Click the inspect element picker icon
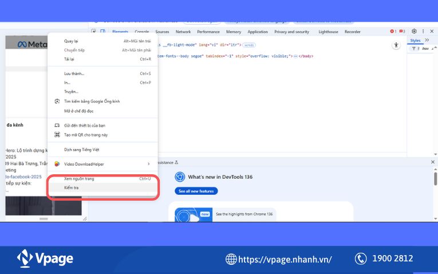The image size is (438, 274). coord(93,32)
